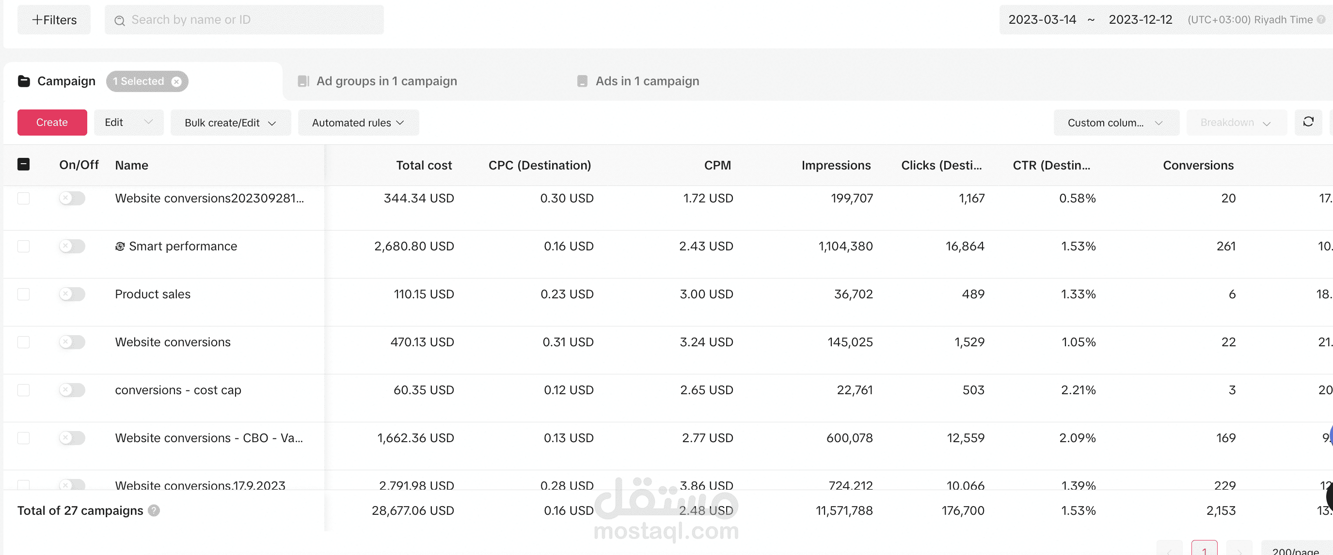Click the Smart performance campaign icon
This screenshot has width=1333, height=555.
pyautogui.click(x=120, y=247)
